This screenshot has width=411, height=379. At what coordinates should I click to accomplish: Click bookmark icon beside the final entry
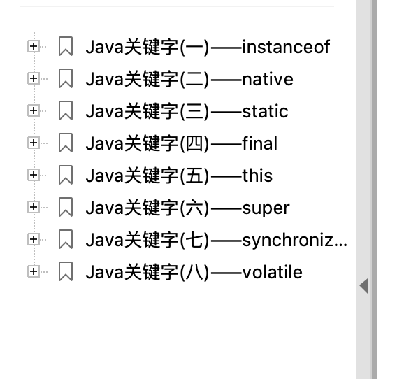[x=66, y=143]
